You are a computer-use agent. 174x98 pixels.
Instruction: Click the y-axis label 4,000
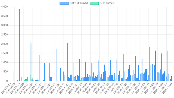[x=5, y=7]
